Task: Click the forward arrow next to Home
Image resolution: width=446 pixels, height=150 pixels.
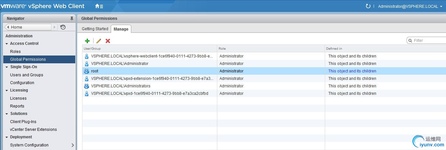Action: 55,27
